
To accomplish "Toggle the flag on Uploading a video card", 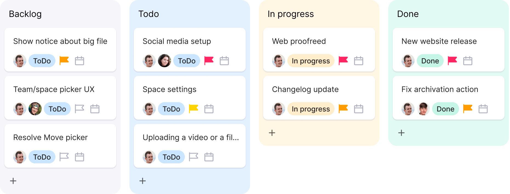I will click(x=194, y=157).
